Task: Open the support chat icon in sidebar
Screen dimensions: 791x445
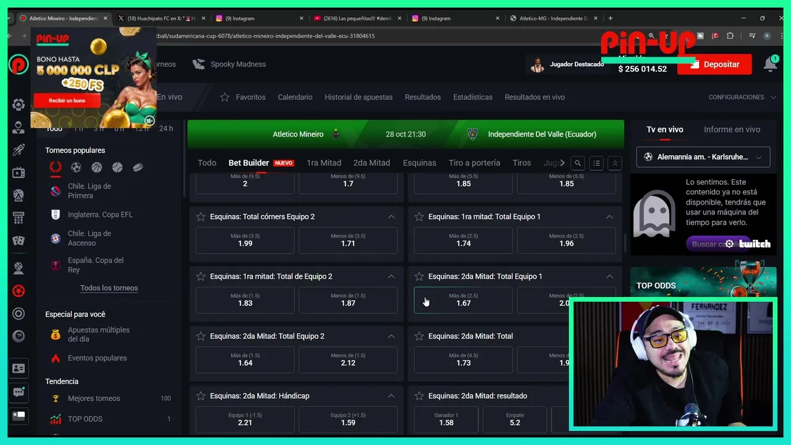Action: tap(19, 392)
